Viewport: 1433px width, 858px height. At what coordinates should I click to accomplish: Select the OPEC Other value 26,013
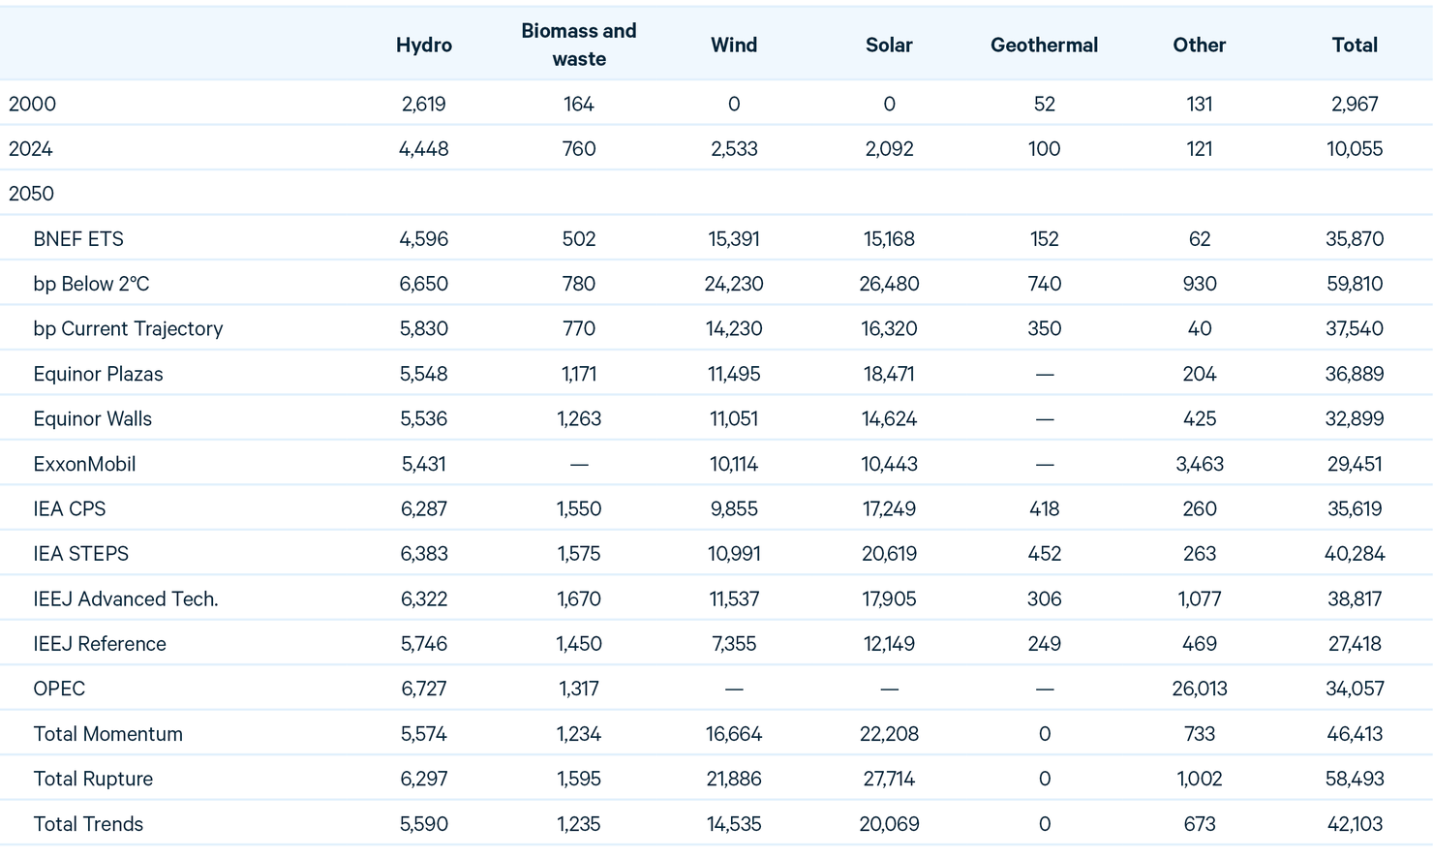tap(1199, 689)
